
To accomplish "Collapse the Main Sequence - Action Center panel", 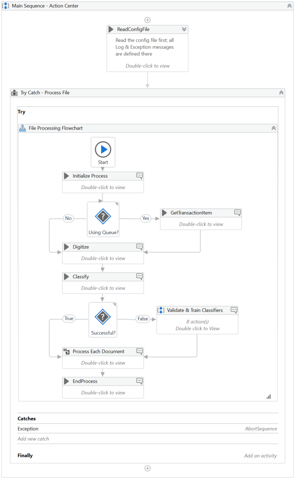I will click(x=288, y=6).
